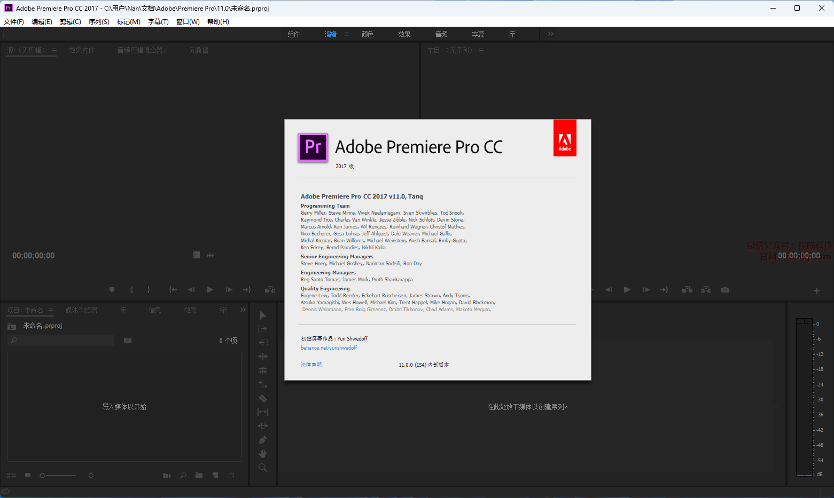
Task: Switch Project panel to icon view
Action: pos(28,475)
